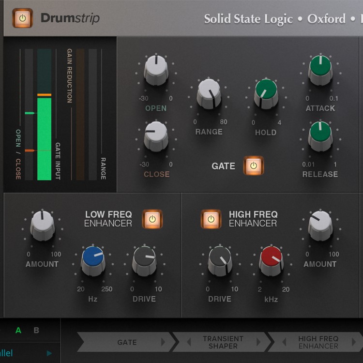The height and width of the screenshot is (363, 363).
Task: Open the Parallel mode dropdown arrow
Action: [49, 353]
